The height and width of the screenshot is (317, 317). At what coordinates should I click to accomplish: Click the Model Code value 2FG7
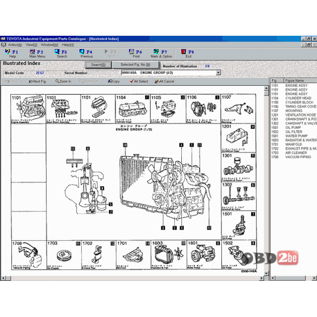(x=40, y=73)
